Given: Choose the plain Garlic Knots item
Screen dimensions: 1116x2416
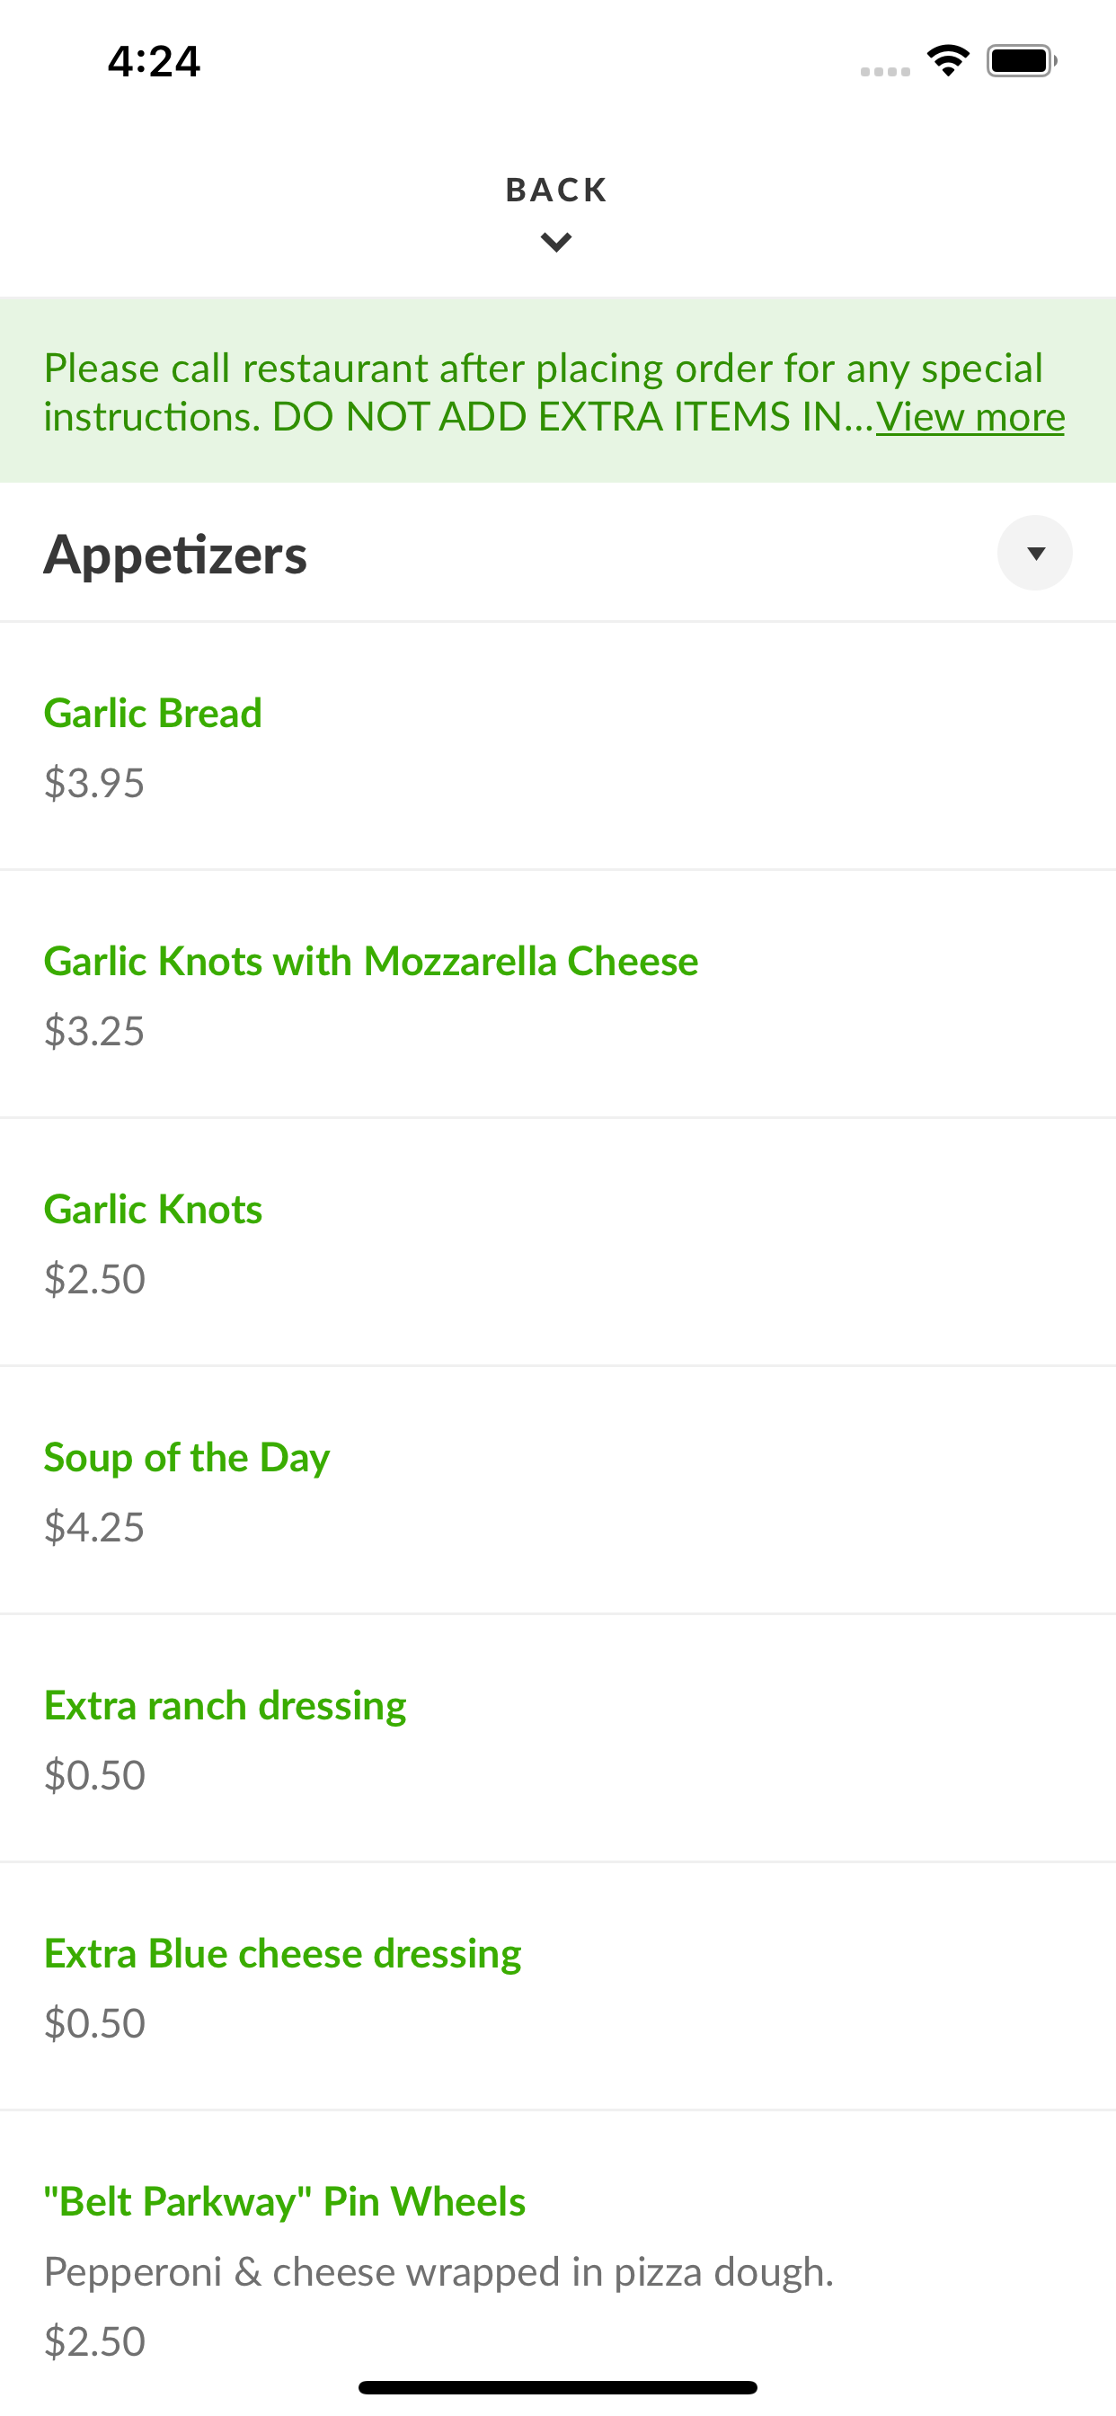Looking at the screenshot, I should pyautogui.click(x=153, y=1209).
